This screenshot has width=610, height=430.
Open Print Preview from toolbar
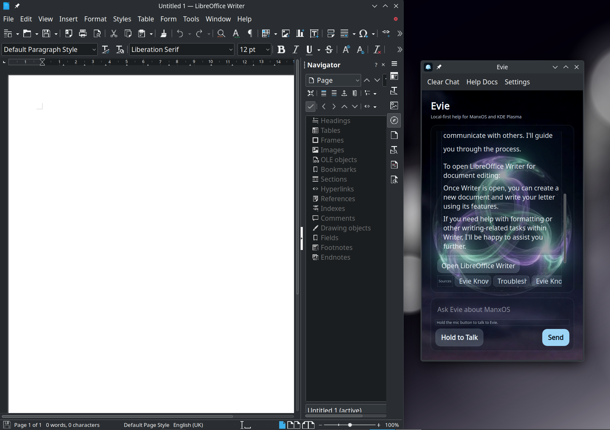click(x=97, y=33)
